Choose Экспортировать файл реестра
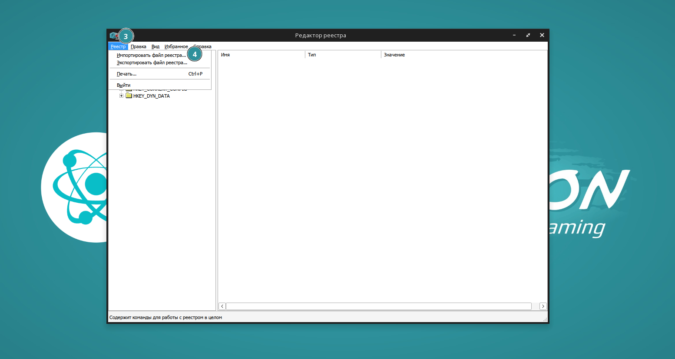Screen dimensions: 675x359 (x=152, y=63)
